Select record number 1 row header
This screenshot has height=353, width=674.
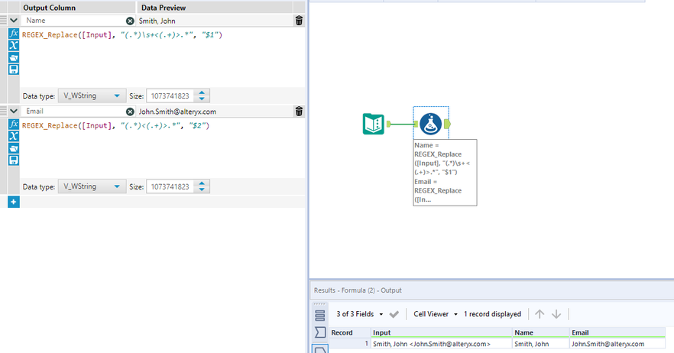[350, 344]
